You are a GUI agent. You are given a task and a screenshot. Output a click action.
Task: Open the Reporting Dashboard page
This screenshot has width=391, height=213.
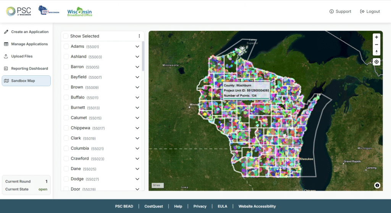[26, 68]
